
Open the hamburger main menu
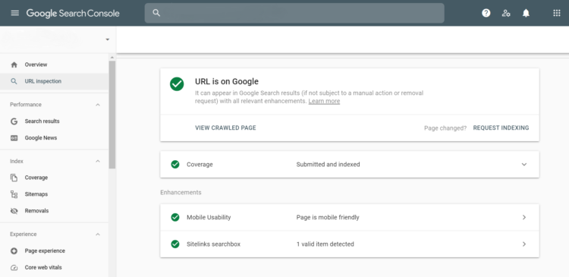tap(15, 13)
